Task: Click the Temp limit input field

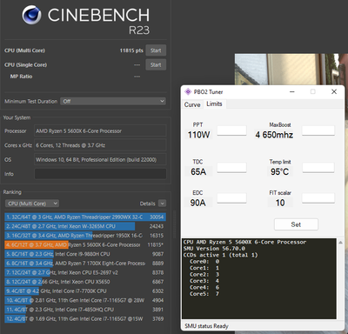Action: pyautogui.click(x=318, y=168)
